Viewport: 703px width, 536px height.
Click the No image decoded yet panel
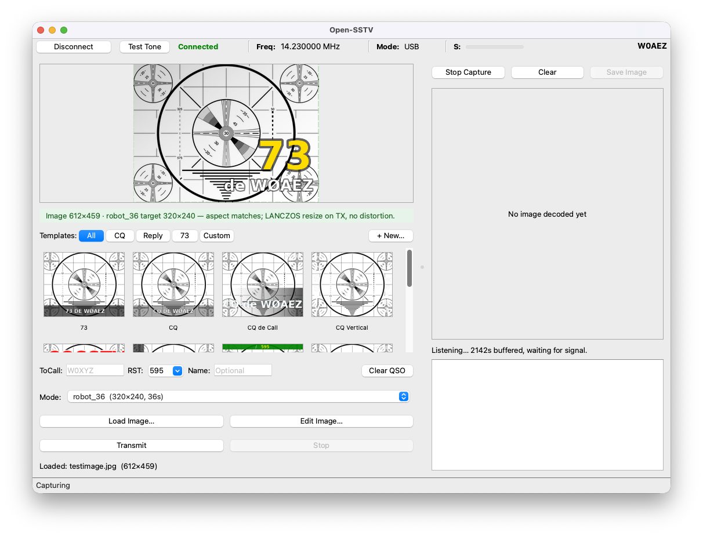click(x=547, y=214)
